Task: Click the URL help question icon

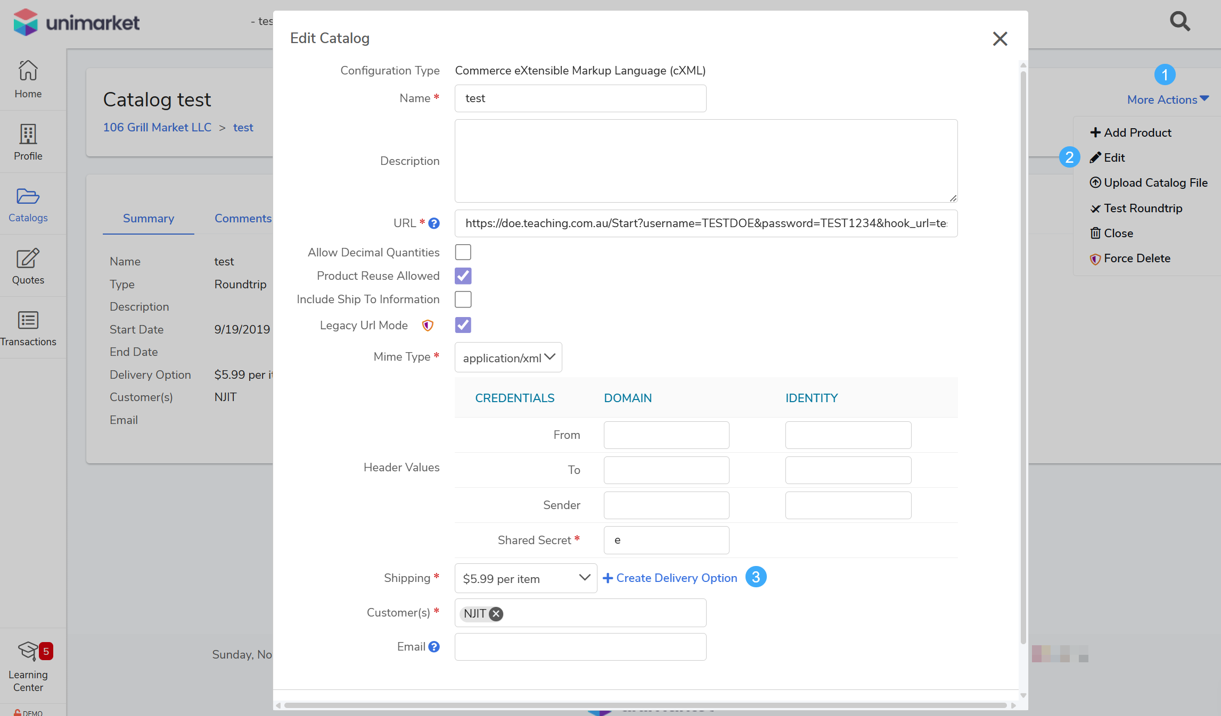Action: [x=434, y=223]
